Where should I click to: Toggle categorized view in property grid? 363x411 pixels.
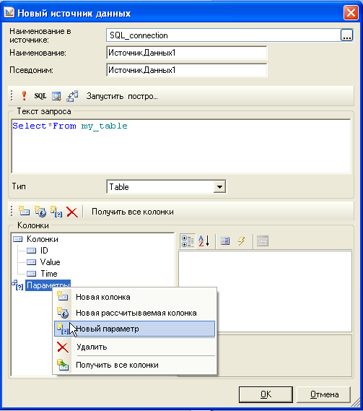pos(188,241)
